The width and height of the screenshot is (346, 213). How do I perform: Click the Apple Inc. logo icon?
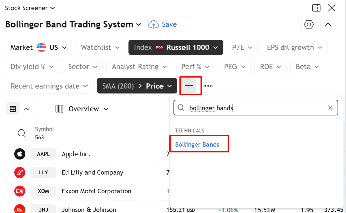tap(20, 154)
